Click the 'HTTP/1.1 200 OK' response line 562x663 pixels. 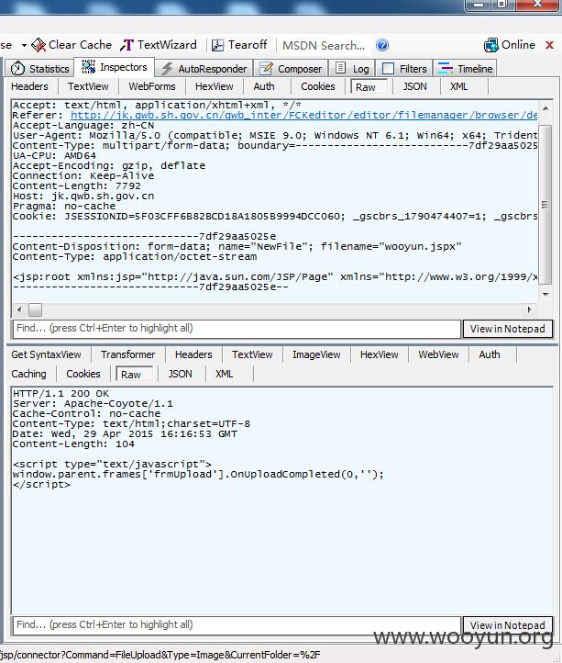click(x=61, y=393)
